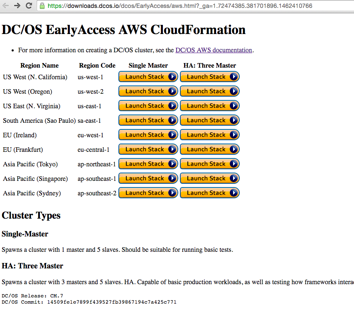
Task: Launch Single Master stack for ap-southeast-1
Action: [x=148, y=178]
